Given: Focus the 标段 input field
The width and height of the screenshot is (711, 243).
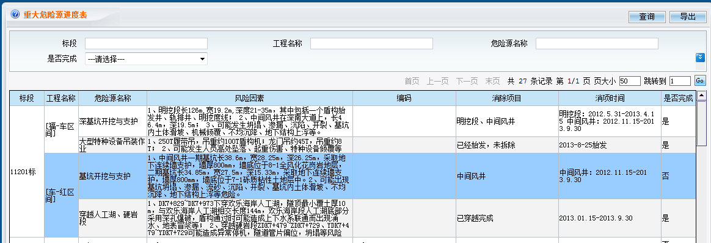Looking at the screenshot, I should click(x=146, y=43).
